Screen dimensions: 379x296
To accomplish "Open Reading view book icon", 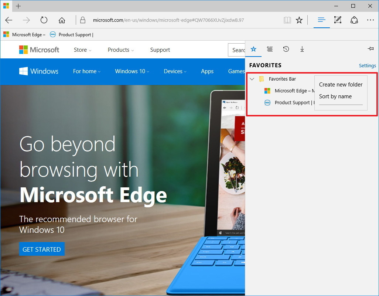I will coord(287,20).
